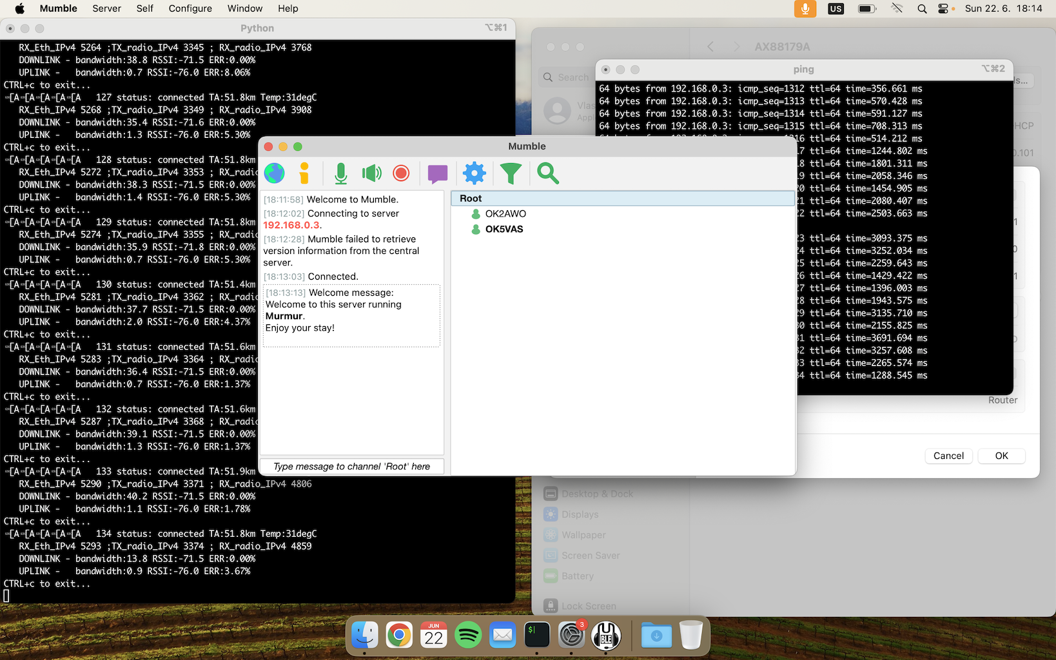This screenshot has height=660, width=1056.
Task: Open Calendar from the Dock
Action: [434, 636]
